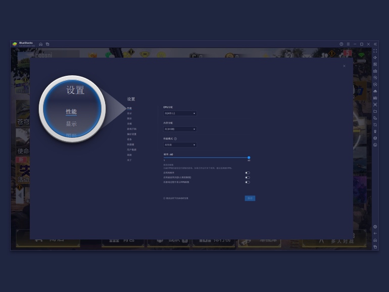Click the settings gear icon in sidebar

[375, 227]
